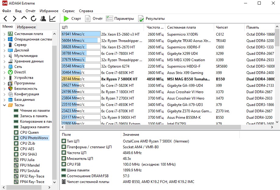Select the База данных database icon
280x190 pixels.
coord(10,100)
